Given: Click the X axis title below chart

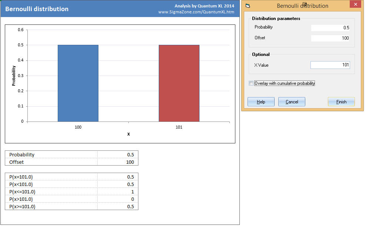Looking at the screenshot, I should (x=128, y=134).
